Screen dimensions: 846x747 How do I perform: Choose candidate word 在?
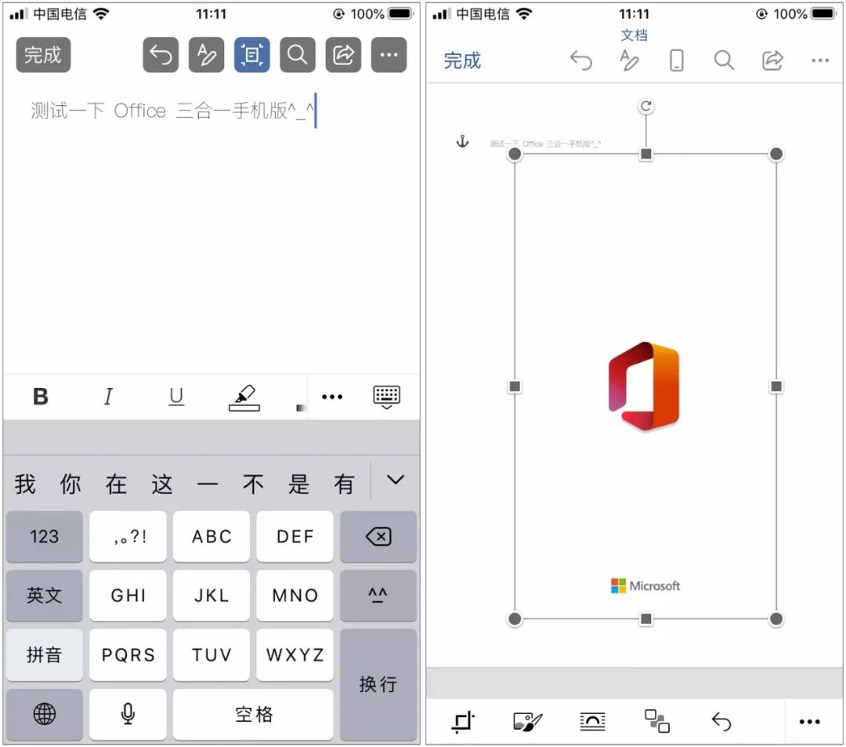[116, 484]
